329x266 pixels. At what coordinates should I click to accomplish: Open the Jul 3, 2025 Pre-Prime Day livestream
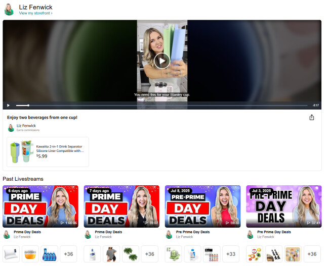pyautogui.click(x=283, y=206)
